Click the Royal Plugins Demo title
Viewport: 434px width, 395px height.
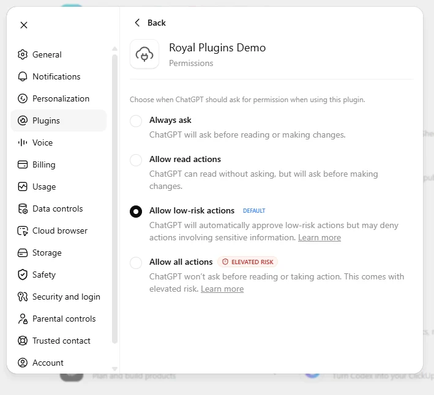217,48
